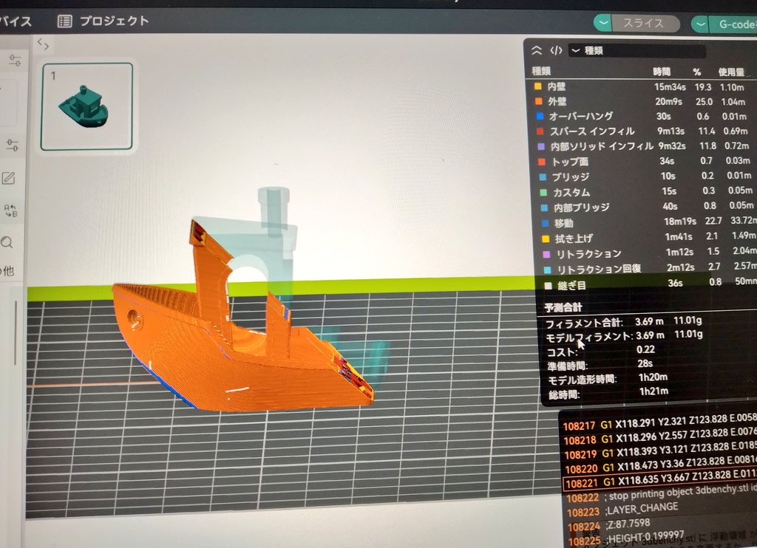Click the 総時間 value 1h21m
757x548 pixels.
click(x=654, y=391)
